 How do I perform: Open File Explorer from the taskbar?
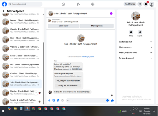tap(15, 109)
